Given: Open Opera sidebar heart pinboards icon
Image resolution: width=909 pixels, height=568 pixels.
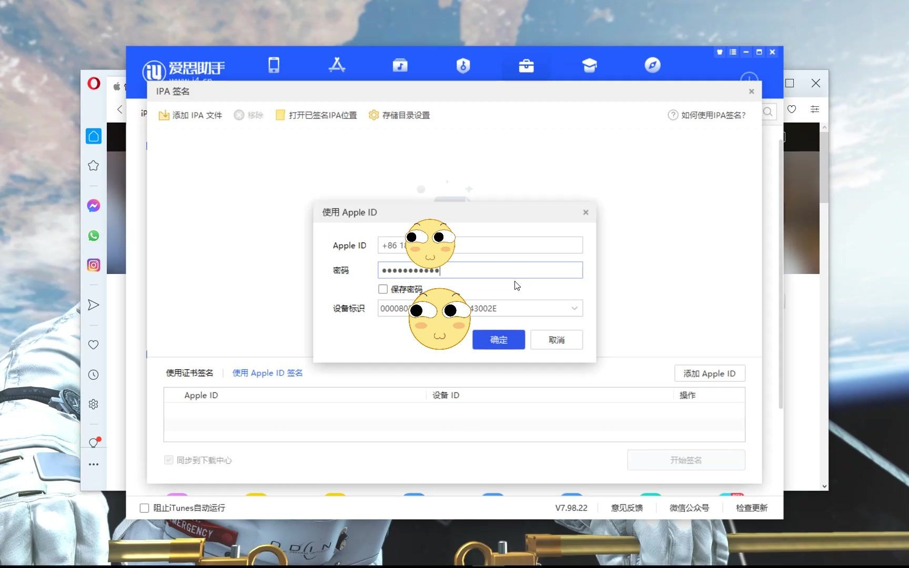Looking at the screenshot, I should tap(94, 345).
